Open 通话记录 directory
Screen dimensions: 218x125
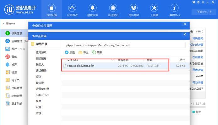[41, 71]
